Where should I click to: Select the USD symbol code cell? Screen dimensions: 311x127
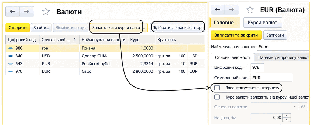(x=59, y=56)
